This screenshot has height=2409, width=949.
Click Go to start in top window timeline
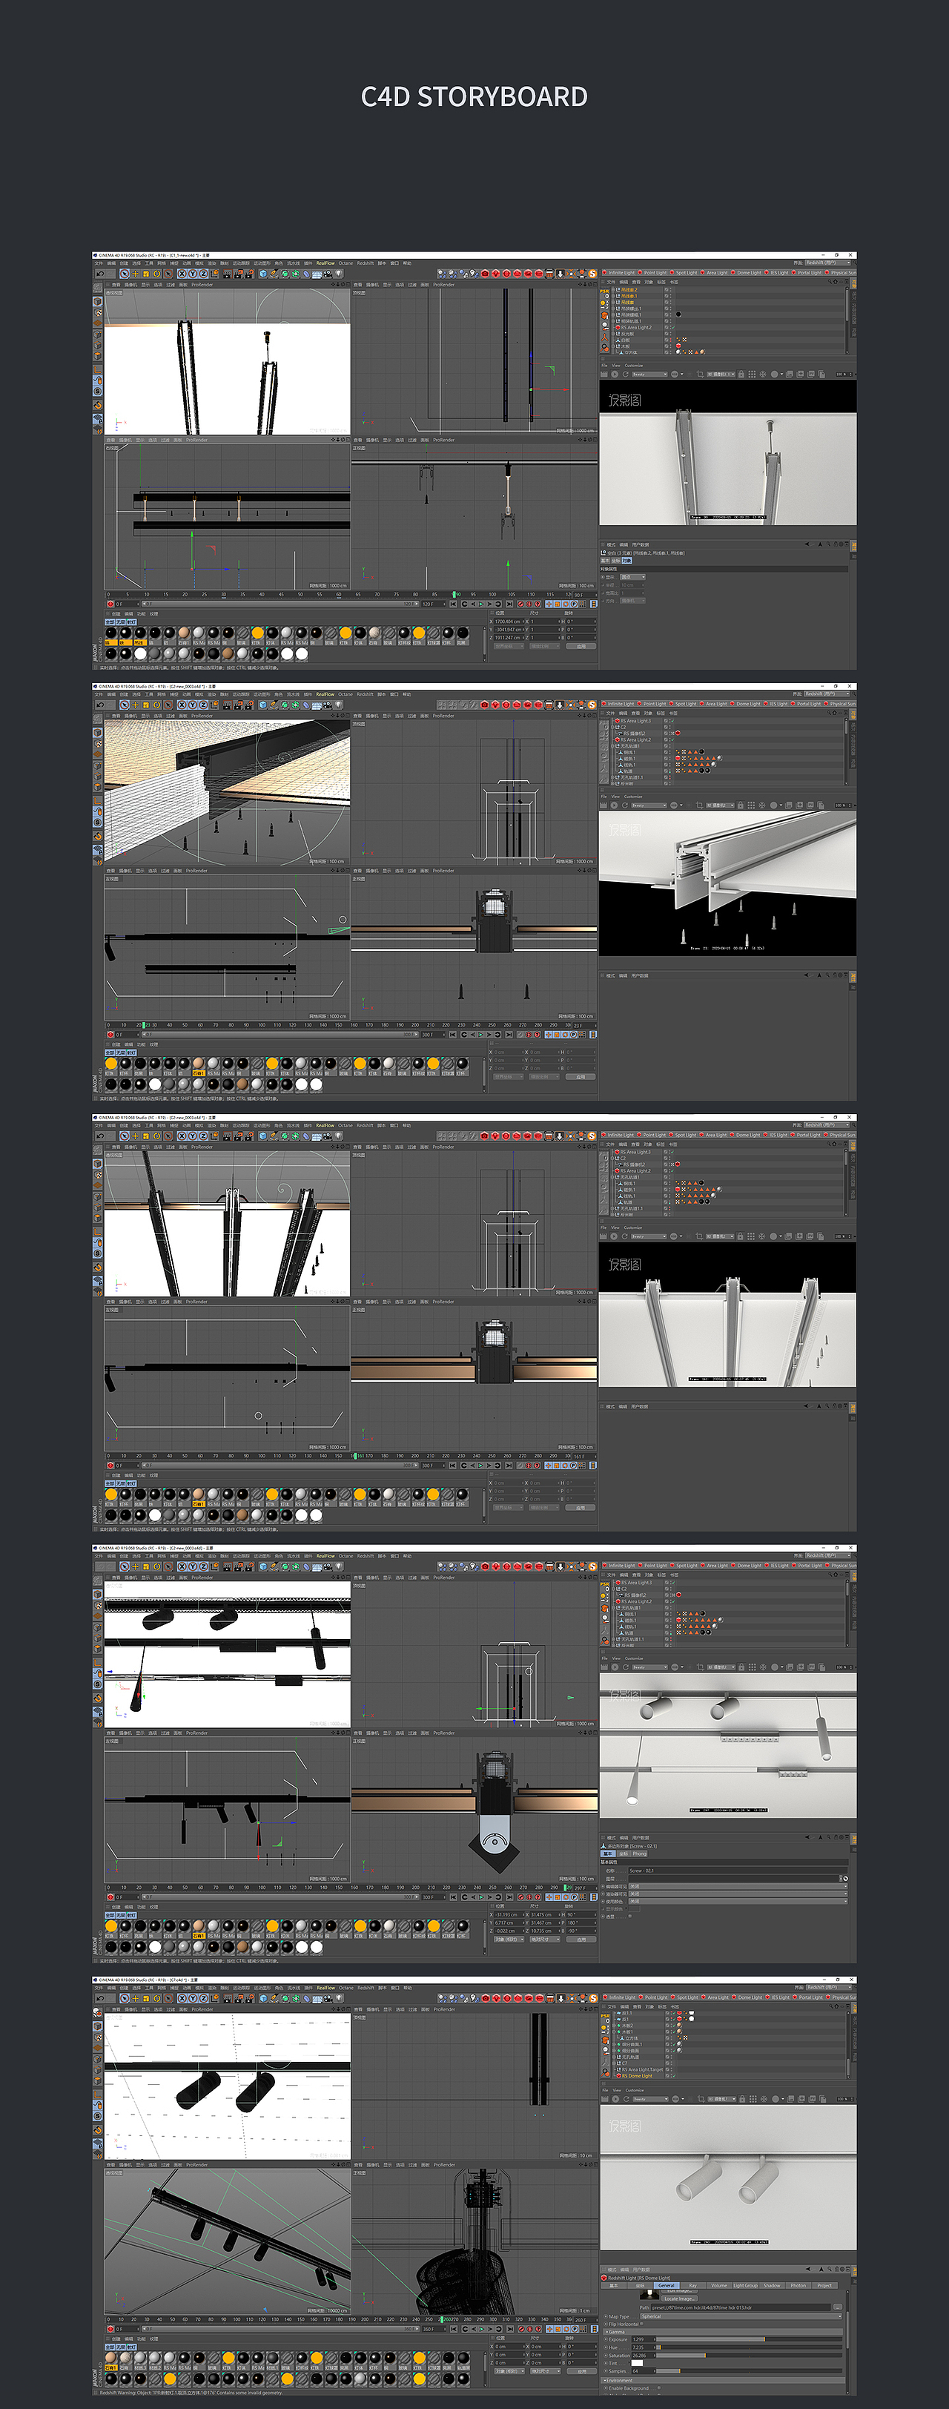pos(452,603)
